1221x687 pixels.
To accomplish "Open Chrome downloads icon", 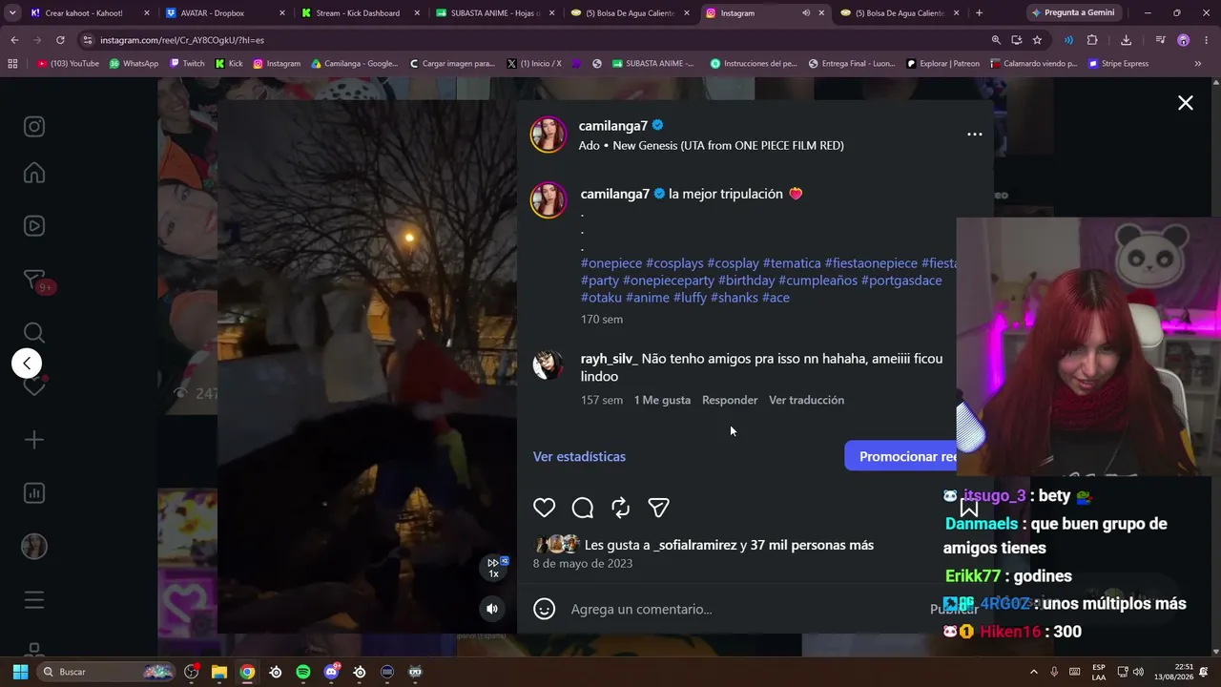I will click(1126, 40).
